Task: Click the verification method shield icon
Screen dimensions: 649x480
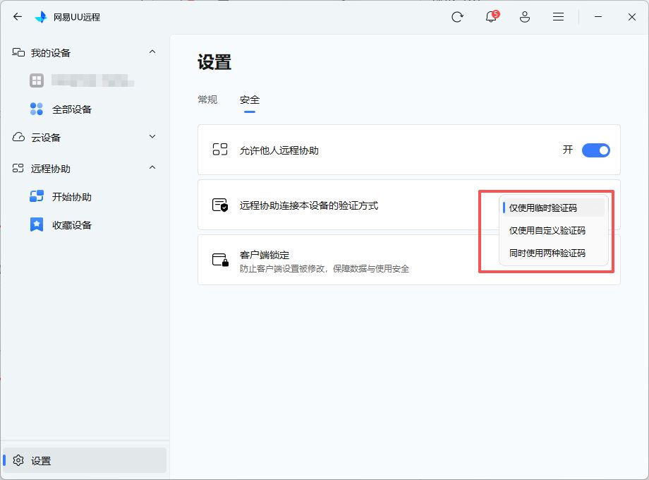Action: pos(220,205)
